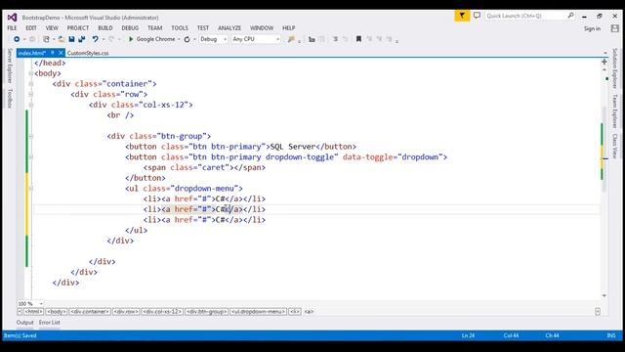Expand the Team Explorer side tab
The height and width of the screenshot is (352, 625).
click(x=615, y=111)
